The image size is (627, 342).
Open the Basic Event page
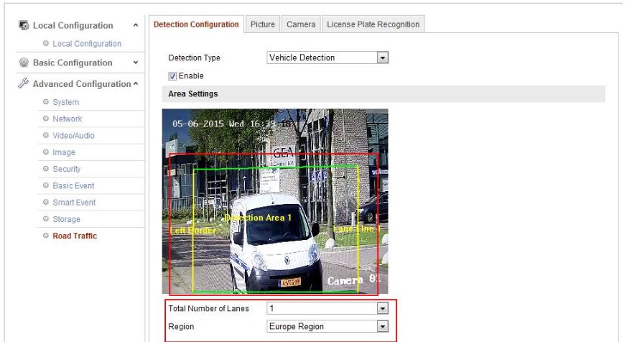[73, 185]
